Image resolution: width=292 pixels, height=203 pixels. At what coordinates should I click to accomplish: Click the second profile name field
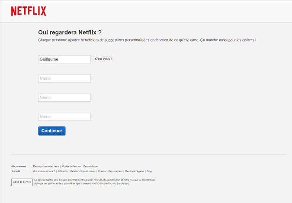pos(64,78)
